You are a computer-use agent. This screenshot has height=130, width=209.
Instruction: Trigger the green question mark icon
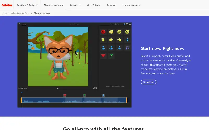pos(111,55)
